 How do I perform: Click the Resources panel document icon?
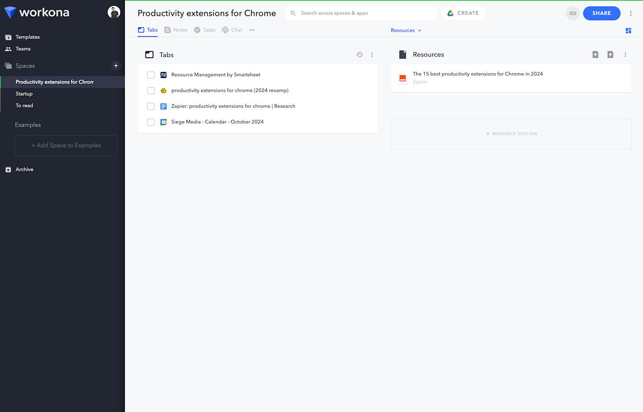pos(403,55)
